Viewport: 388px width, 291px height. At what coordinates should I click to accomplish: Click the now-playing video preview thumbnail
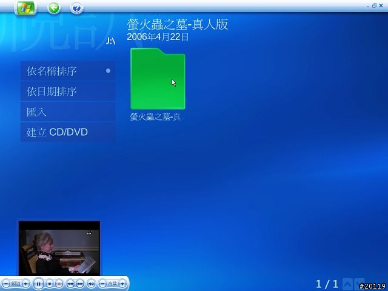click(59, 248)
